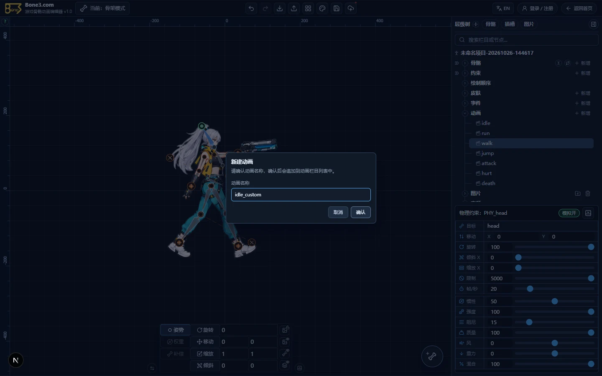Click the redo arrow in top toolbar
This screenshot has height=376, width=602.
click(x=265, y=8)
